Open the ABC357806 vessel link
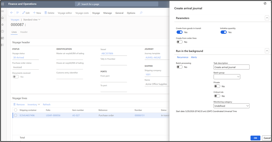 click(x=107, y=53)
